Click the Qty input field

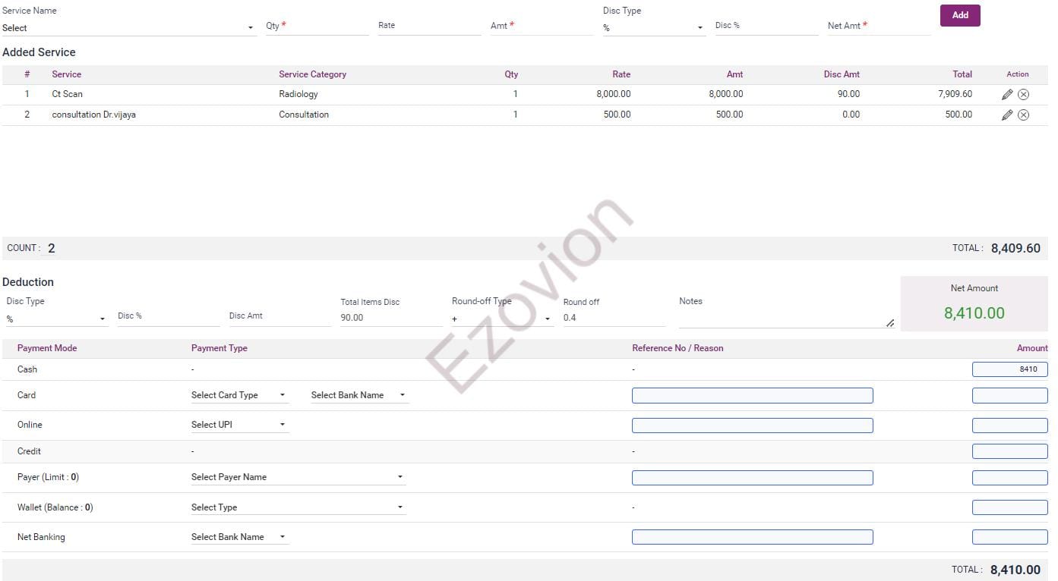317,27
